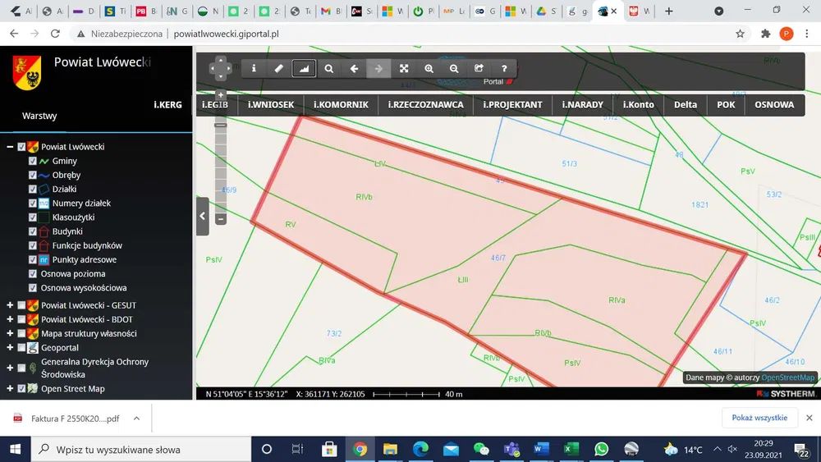Click the zoom in magnifier icon
This screenshot has width=821, height=462.
coord(429,69)
